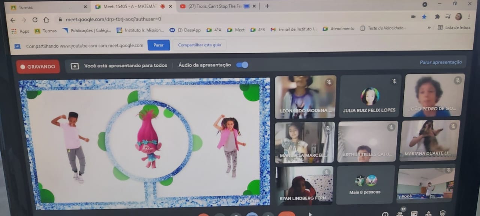Click the presenting screen icon beside Você está apresentando
The height and width of the screenshot is (216, 480).
pos(75,66)
